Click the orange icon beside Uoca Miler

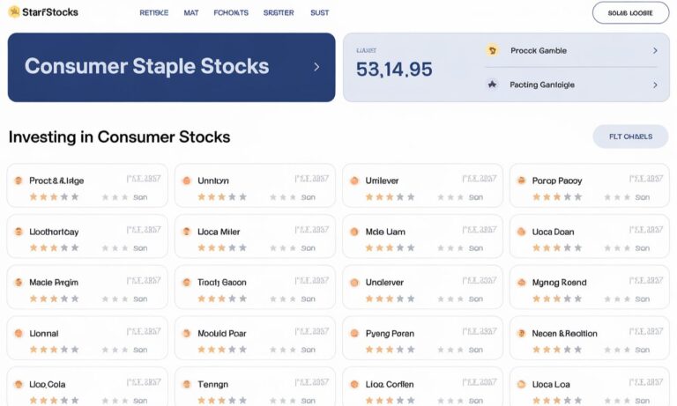[187, 232]
